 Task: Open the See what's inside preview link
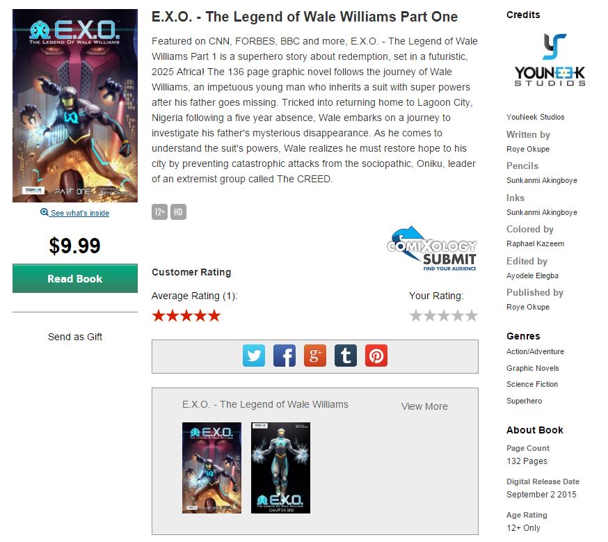(80, 213)
